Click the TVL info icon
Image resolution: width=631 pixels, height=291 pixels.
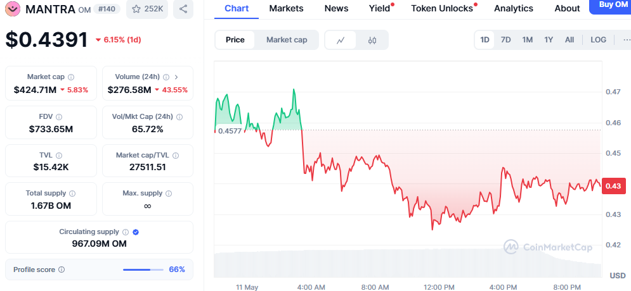point(59,156)
